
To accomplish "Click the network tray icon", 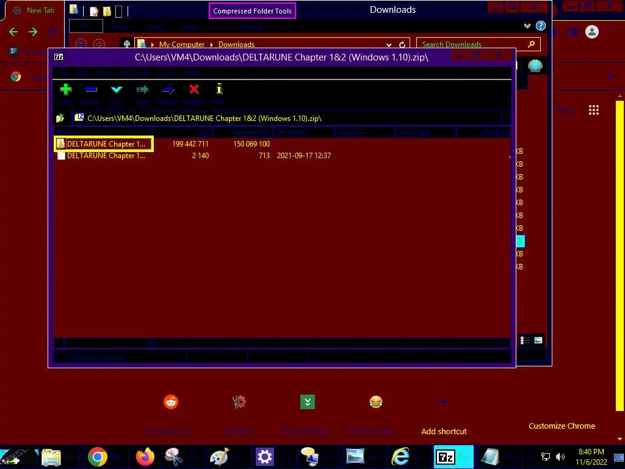I will click(x=545, y=457).
